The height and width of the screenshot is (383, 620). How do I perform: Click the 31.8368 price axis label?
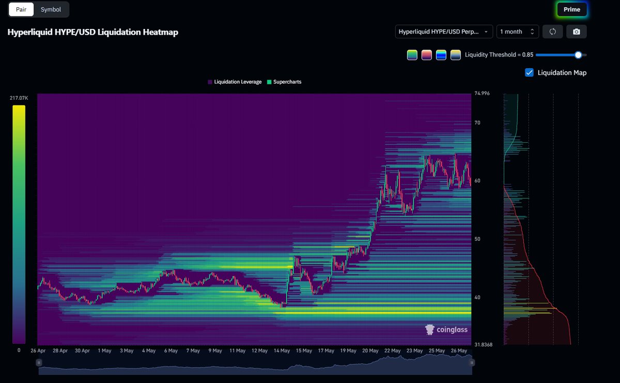pos(483,345)
